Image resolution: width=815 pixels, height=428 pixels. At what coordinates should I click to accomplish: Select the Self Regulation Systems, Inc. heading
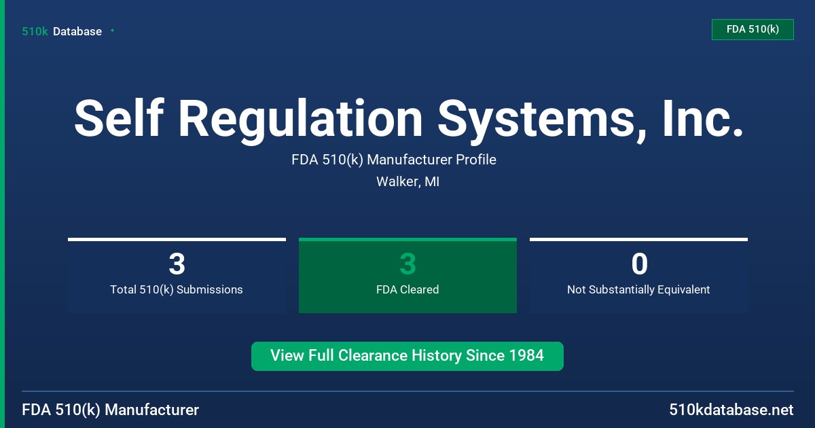click(x=408, y=118)
